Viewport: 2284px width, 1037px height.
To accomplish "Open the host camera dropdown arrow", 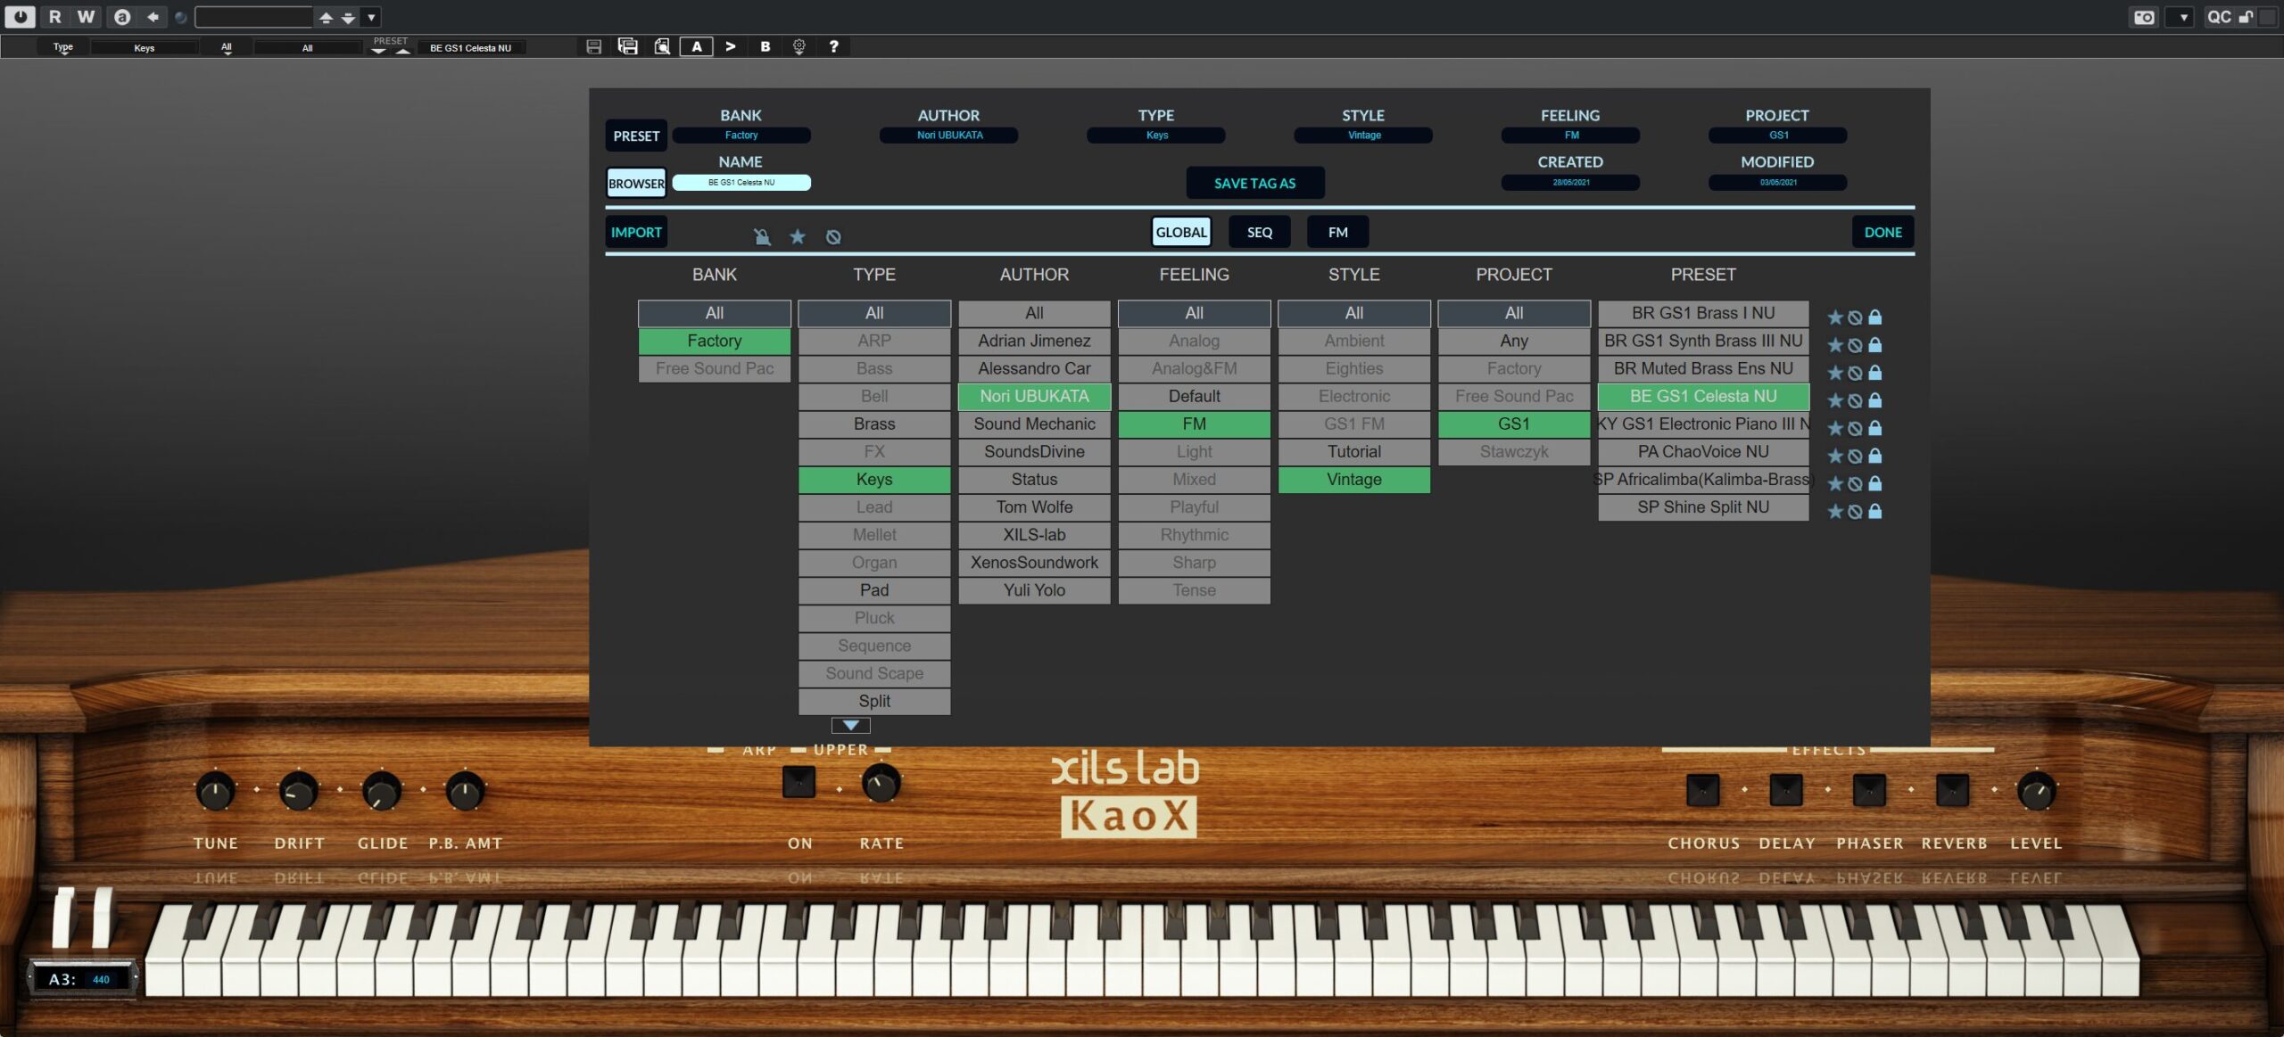I will tap(2181, 17).
